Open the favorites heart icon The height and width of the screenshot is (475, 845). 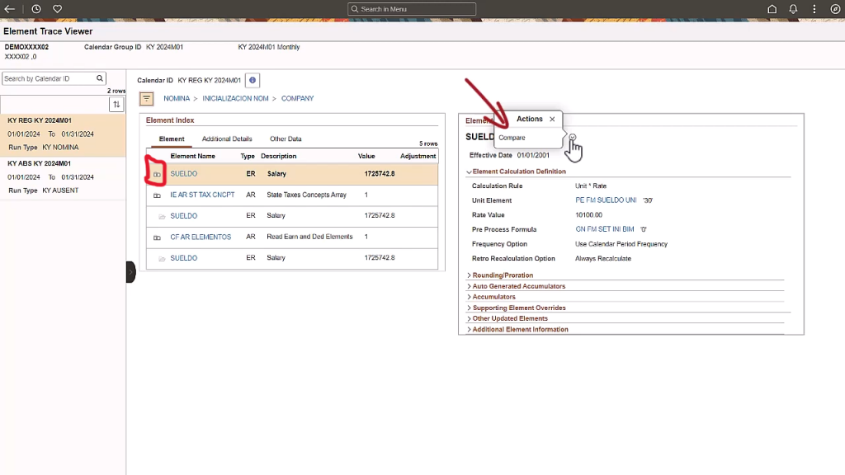(x=56, y=8)
